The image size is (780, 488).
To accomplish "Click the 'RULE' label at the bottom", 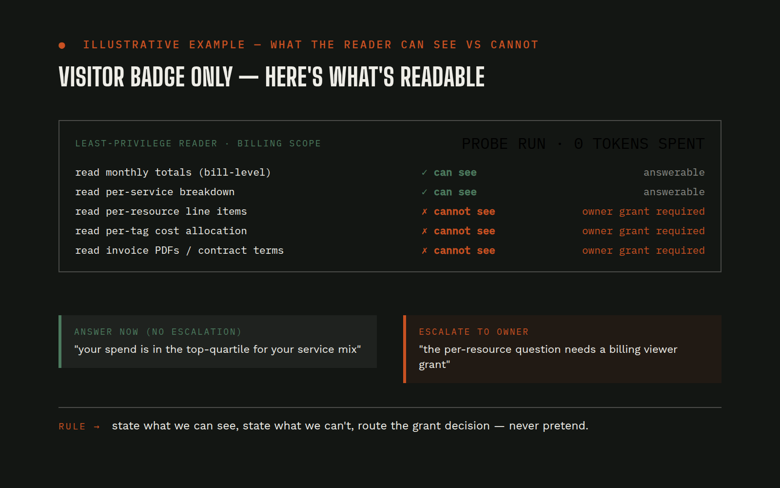I will point(72,427).
